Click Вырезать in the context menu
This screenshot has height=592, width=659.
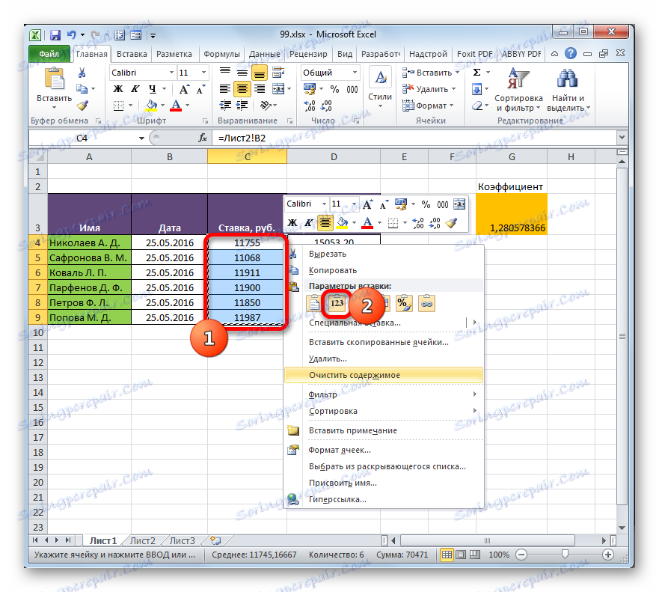pos(384,254)
